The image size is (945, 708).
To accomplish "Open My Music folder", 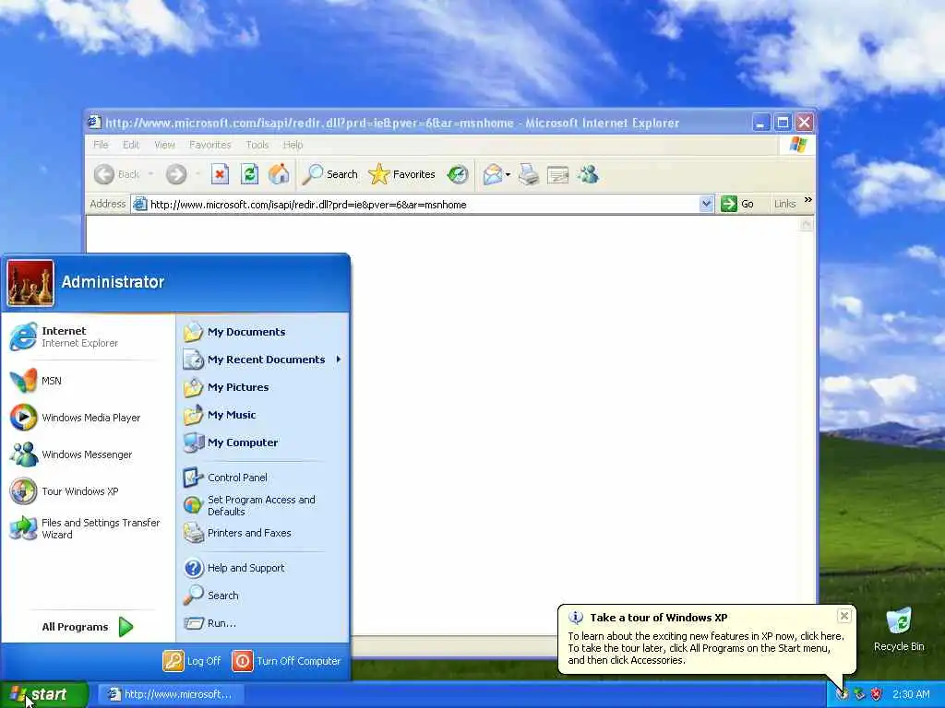I will coord(263,415).
